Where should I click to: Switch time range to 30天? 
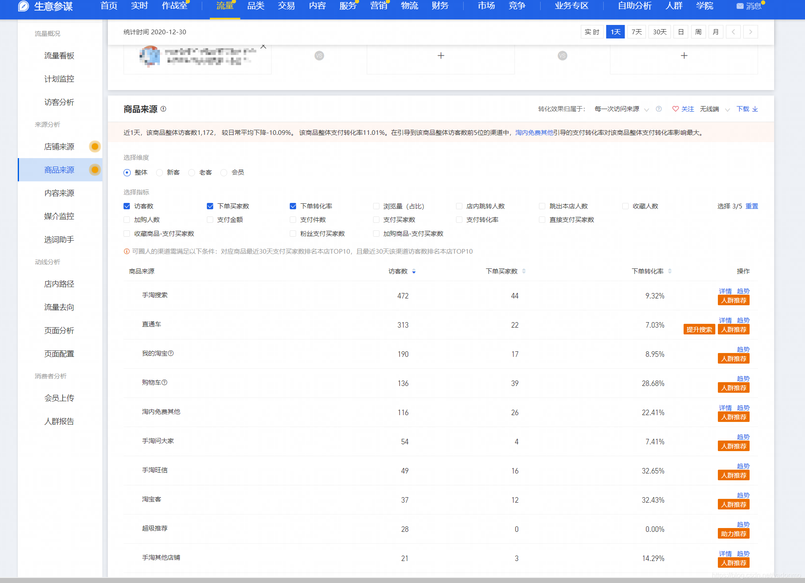click(x=659, y=32)
